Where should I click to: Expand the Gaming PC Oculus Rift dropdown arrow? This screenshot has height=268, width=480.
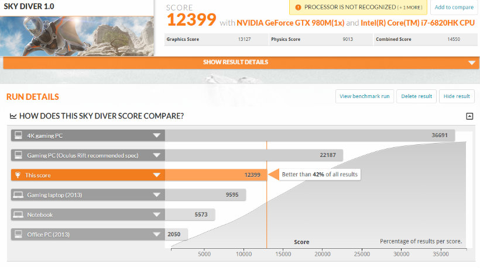(x=157, y=155)
